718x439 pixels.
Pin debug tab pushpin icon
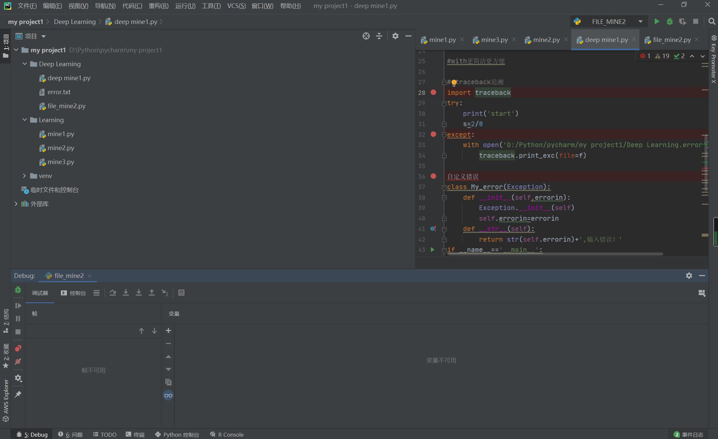tap(18, 394)
